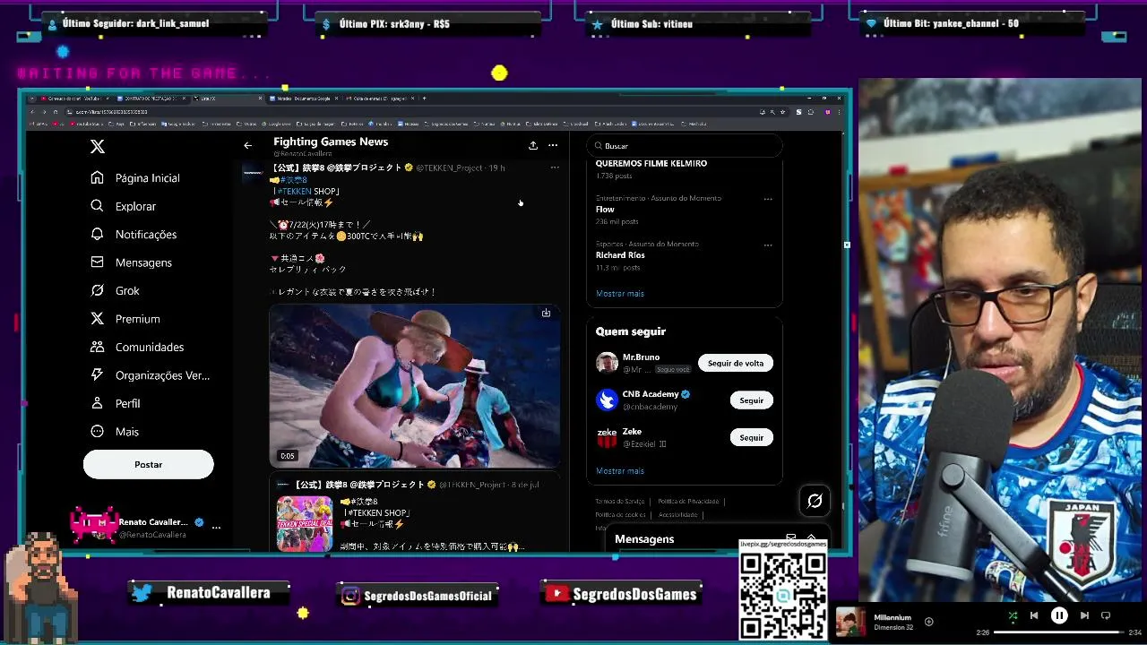Open the Premium page
This screenshot has height=645, width=1147.
pos(125,319)
